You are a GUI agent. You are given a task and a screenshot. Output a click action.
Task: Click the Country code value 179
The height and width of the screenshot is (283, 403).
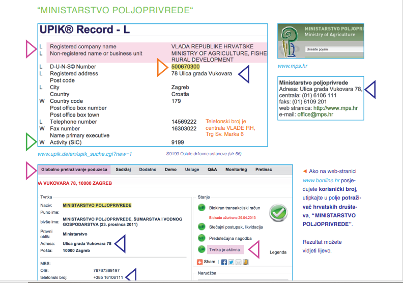tap(176, 101)
